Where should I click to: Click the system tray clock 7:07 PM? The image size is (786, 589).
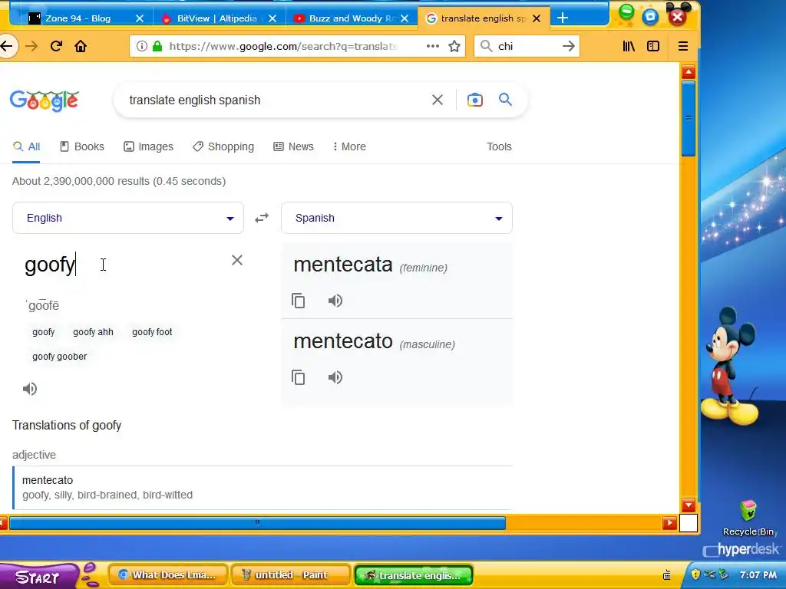758,575
